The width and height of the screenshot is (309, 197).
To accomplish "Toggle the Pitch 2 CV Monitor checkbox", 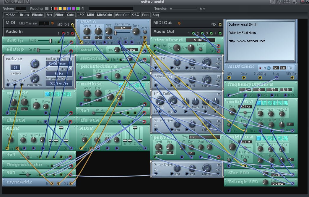I will pos(70,69).
